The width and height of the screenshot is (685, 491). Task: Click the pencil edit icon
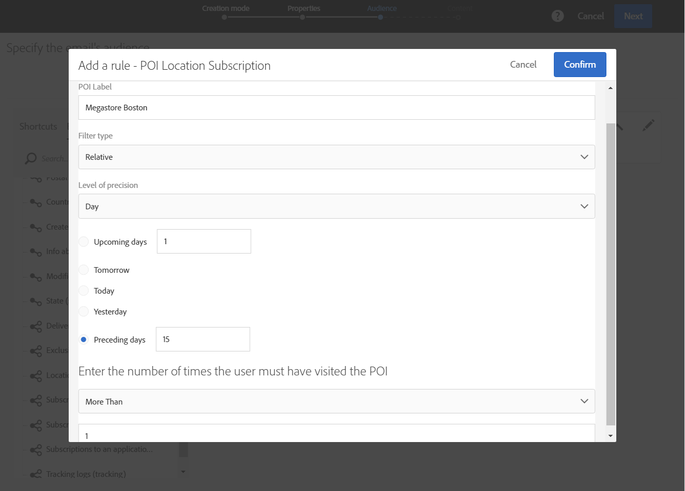pyautogui.click(x=648, y=125)
